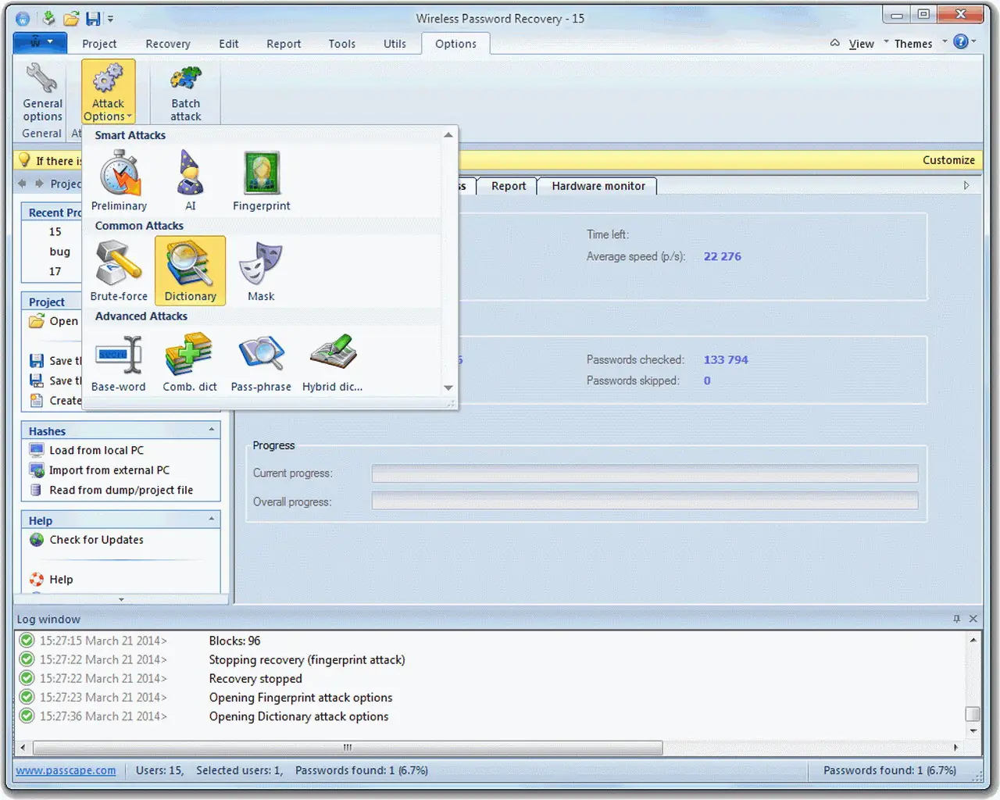Collapse the Help sidebar panel

(x=212, y=520)
